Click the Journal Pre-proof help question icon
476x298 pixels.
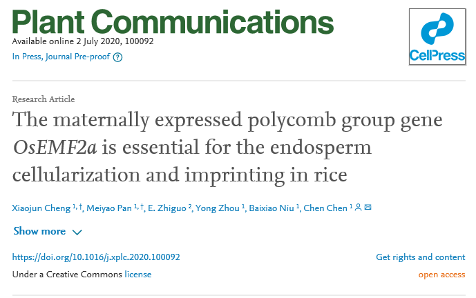117,57
